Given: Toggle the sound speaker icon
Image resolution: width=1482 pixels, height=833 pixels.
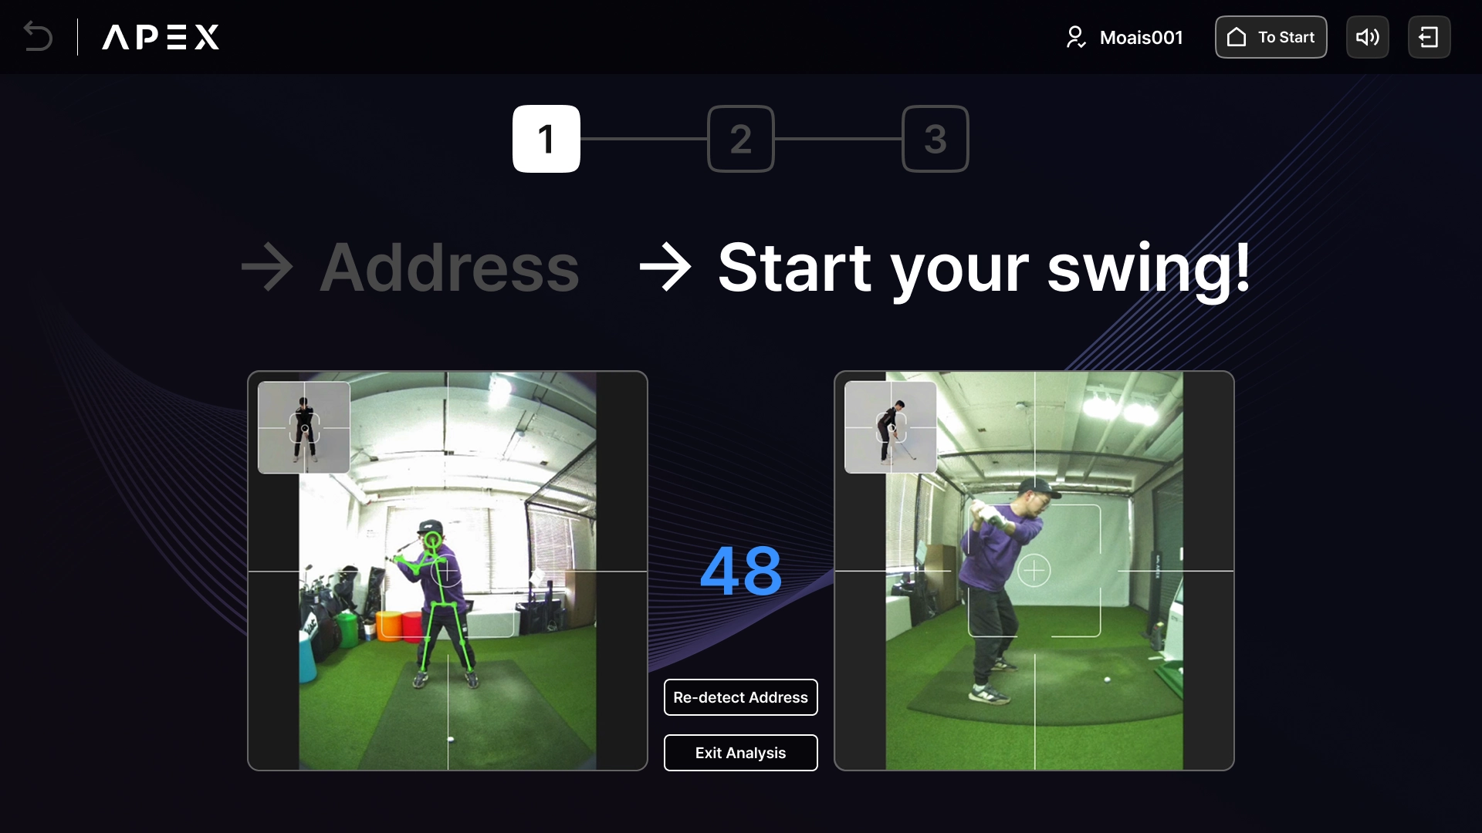Looking at the screenshot, I should [x=1367, y=37].
